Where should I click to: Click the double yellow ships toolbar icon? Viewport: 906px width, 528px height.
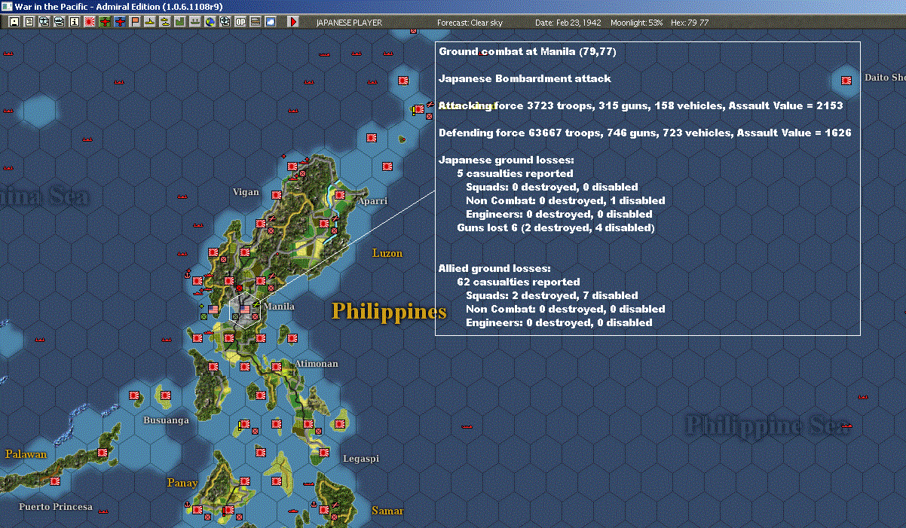pyautogui.click(x=164, y=22)
